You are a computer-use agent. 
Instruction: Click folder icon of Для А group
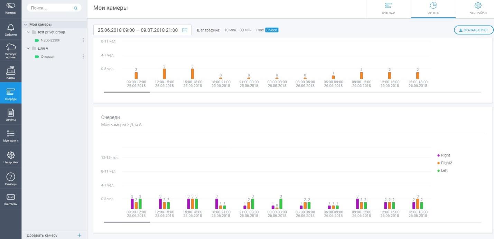click(x=34, y=48)
